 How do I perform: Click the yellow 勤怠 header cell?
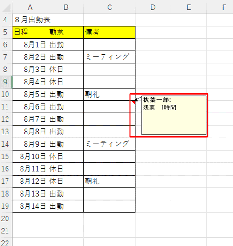(x=66, y=32)
